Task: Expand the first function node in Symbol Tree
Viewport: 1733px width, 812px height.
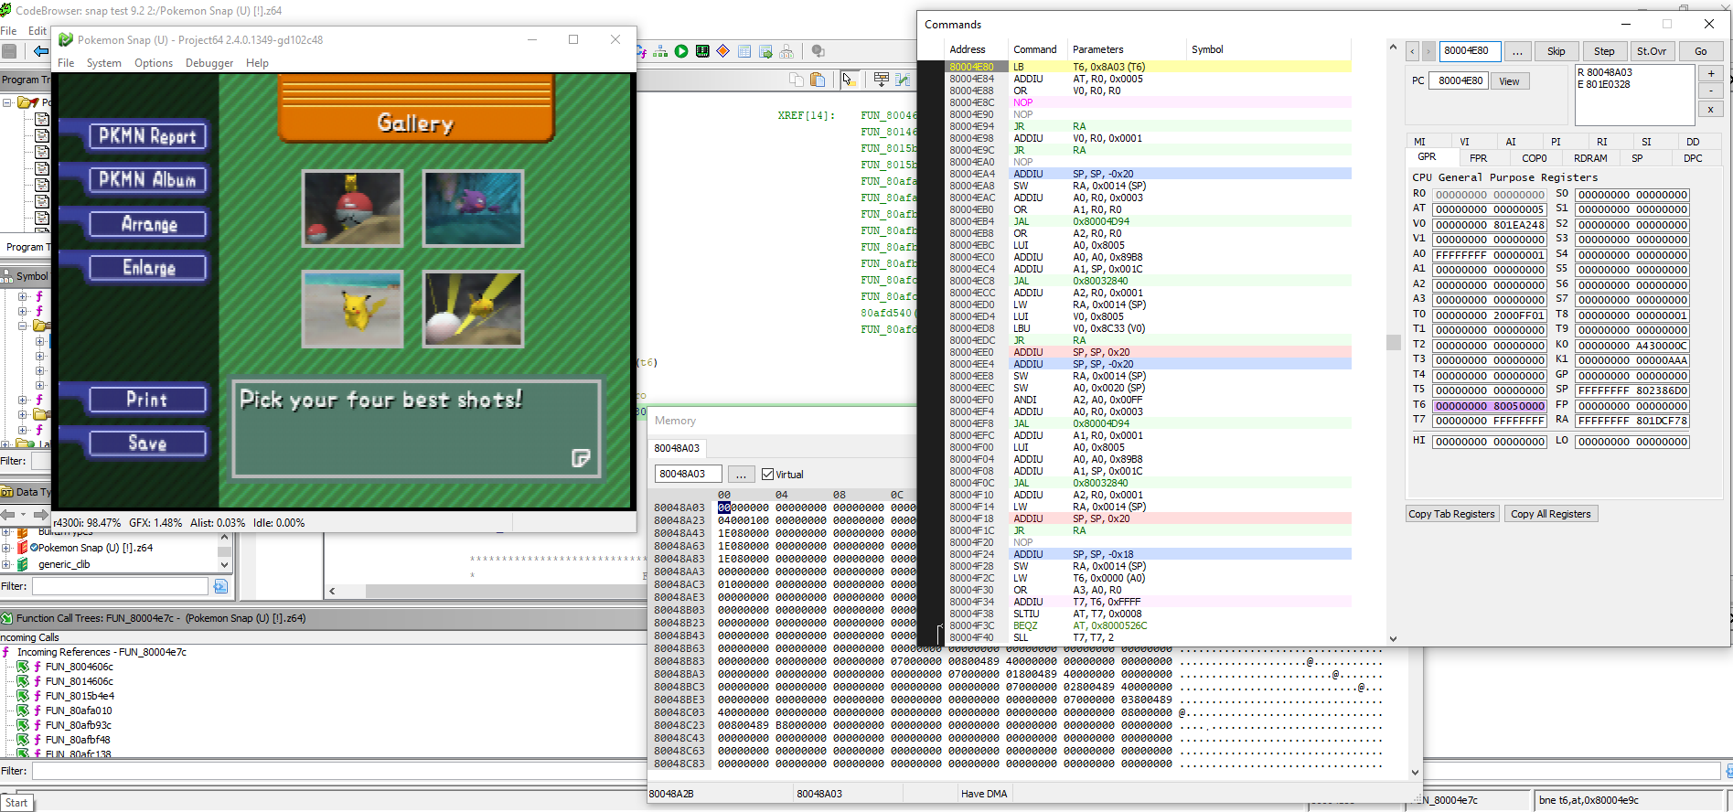Action: click(23, 296)
